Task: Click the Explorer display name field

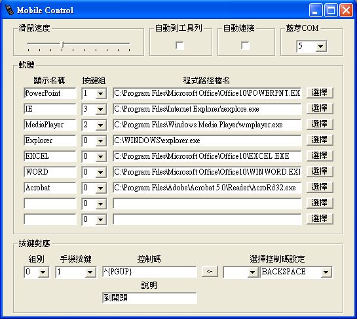Action: pos(50,140)
